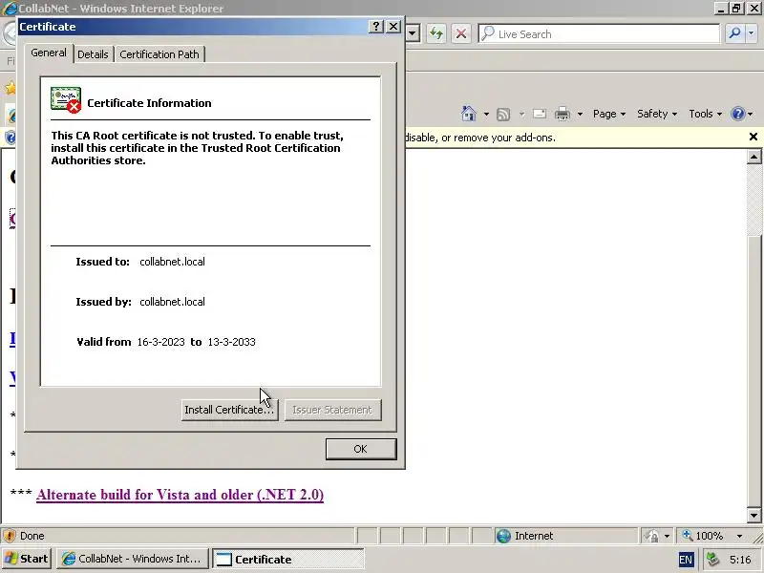Click the Done status shield icon

click(10, 536)
